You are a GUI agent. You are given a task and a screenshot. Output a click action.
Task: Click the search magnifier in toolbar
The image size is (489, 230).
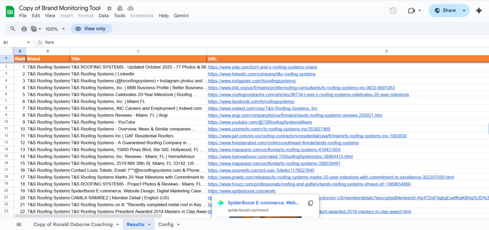12,29
